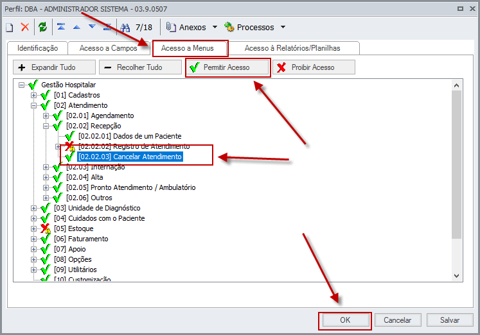Go to first record arrow icon
Screen dimensions: 480x335
pyautogui.click(x=61, y=27)
